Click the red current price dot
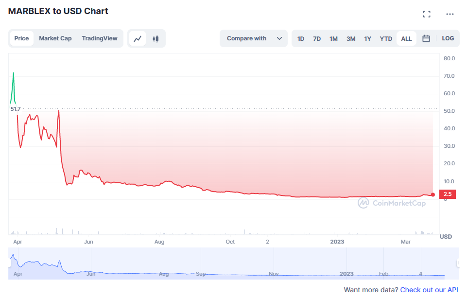The height and width of the screenshot is (299, 467). coord(433,194)
